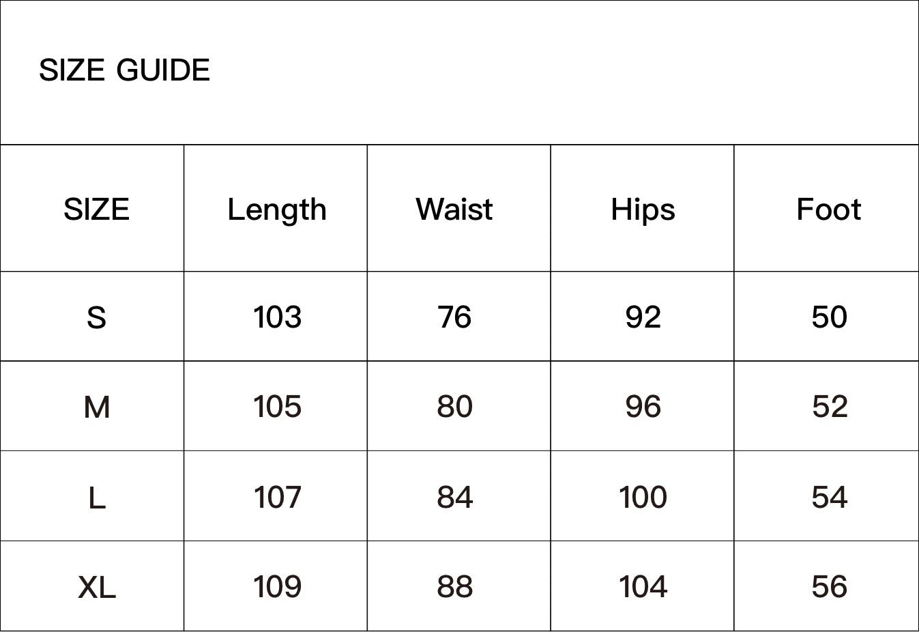Image resolution: width=919 pixels, height=632 pixels.
Task: Select the XL size row label
Action: point(96,587)
